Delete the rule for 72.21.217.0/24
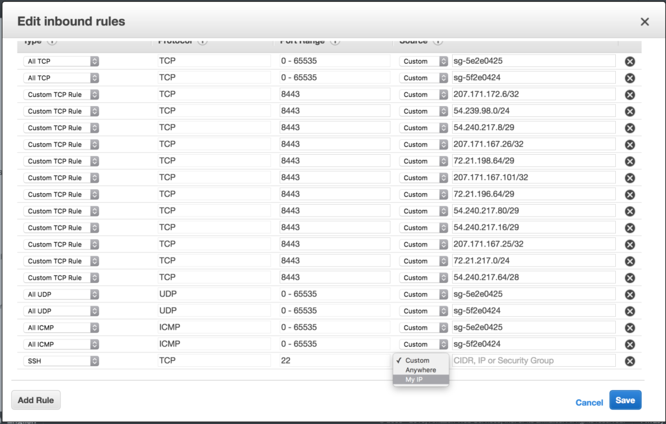666x424 pixels. click(x=630, y=261)
